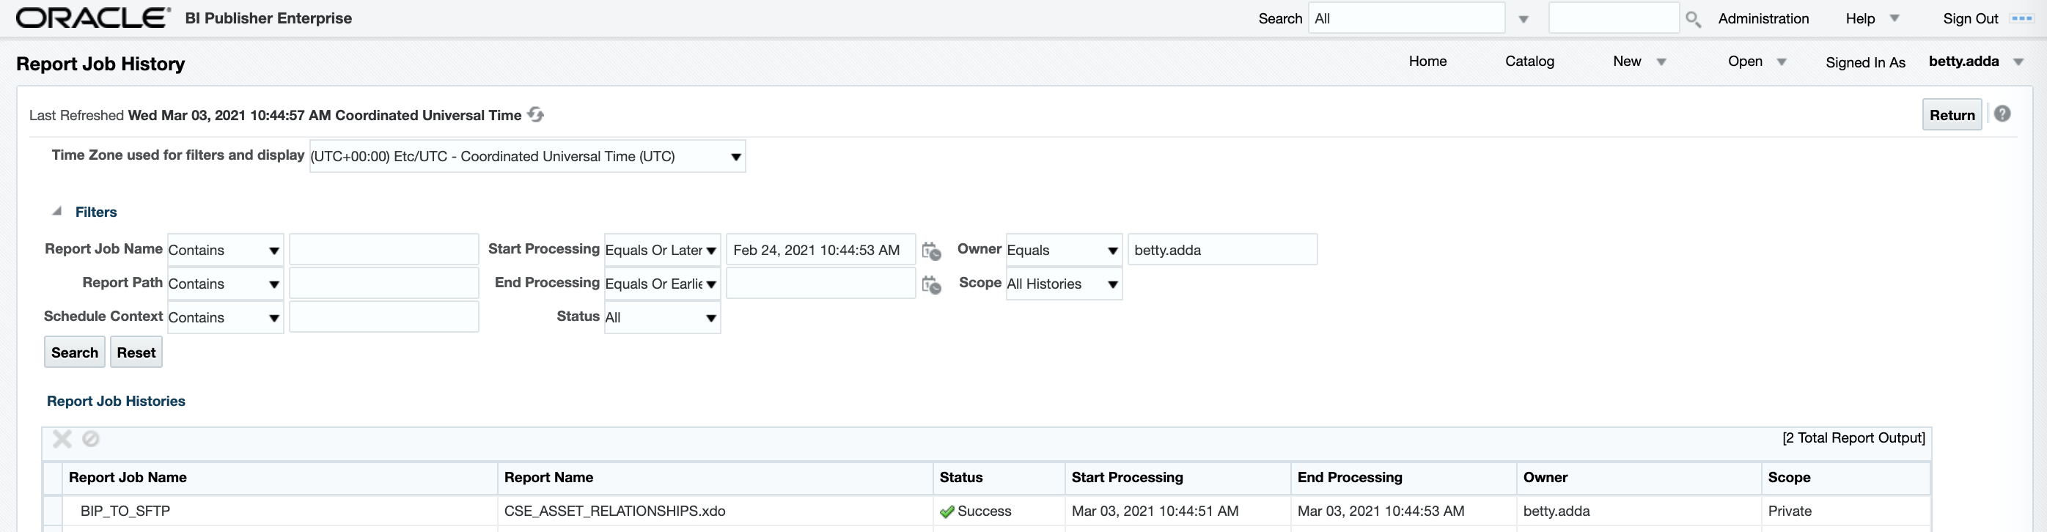
Task: Open the Start Processing calendar picker
Action: click(931, 251)
